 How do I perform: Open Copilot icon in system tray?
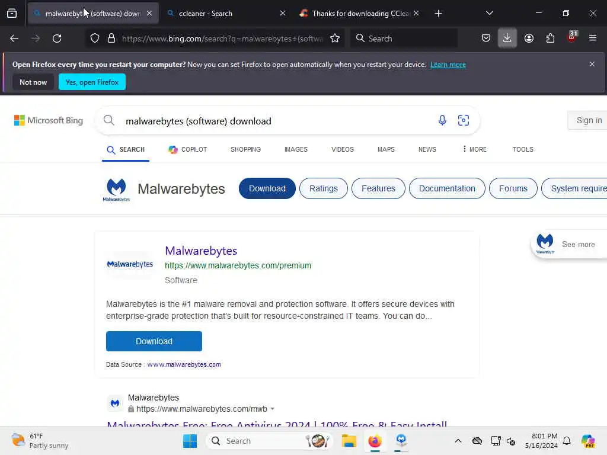tap(589, 441)
